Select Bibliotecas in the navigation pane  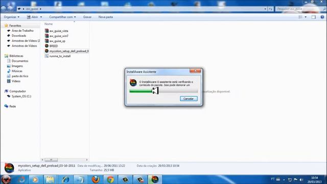16,56
